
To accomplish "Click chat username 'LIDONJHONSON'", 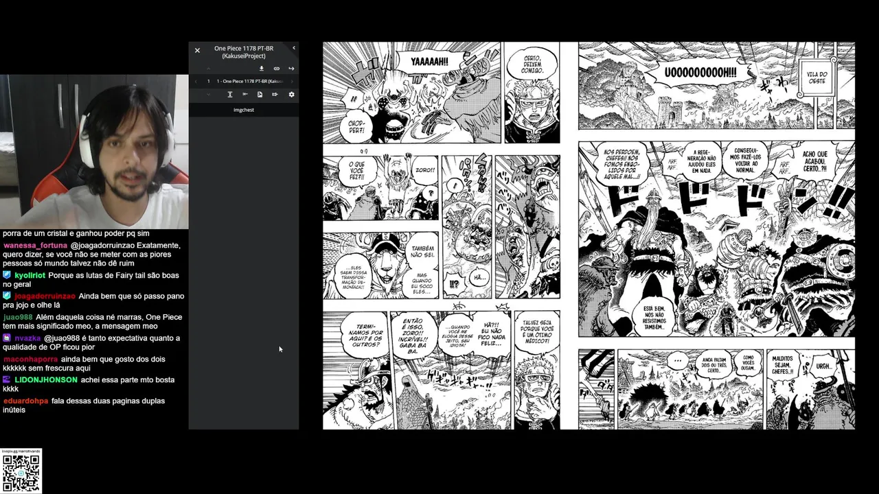I will point(46,379).
